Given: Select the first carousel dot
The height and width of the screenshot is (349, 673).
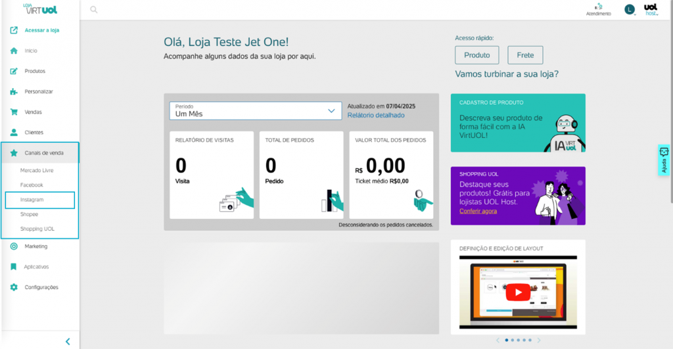Looking at the screenshot, I should coord(507,340).
